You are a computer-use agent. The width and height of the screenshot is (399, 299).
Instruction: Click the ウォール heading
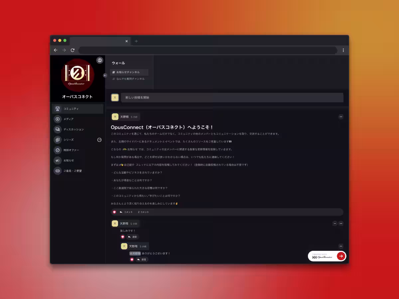click(118, 63)
